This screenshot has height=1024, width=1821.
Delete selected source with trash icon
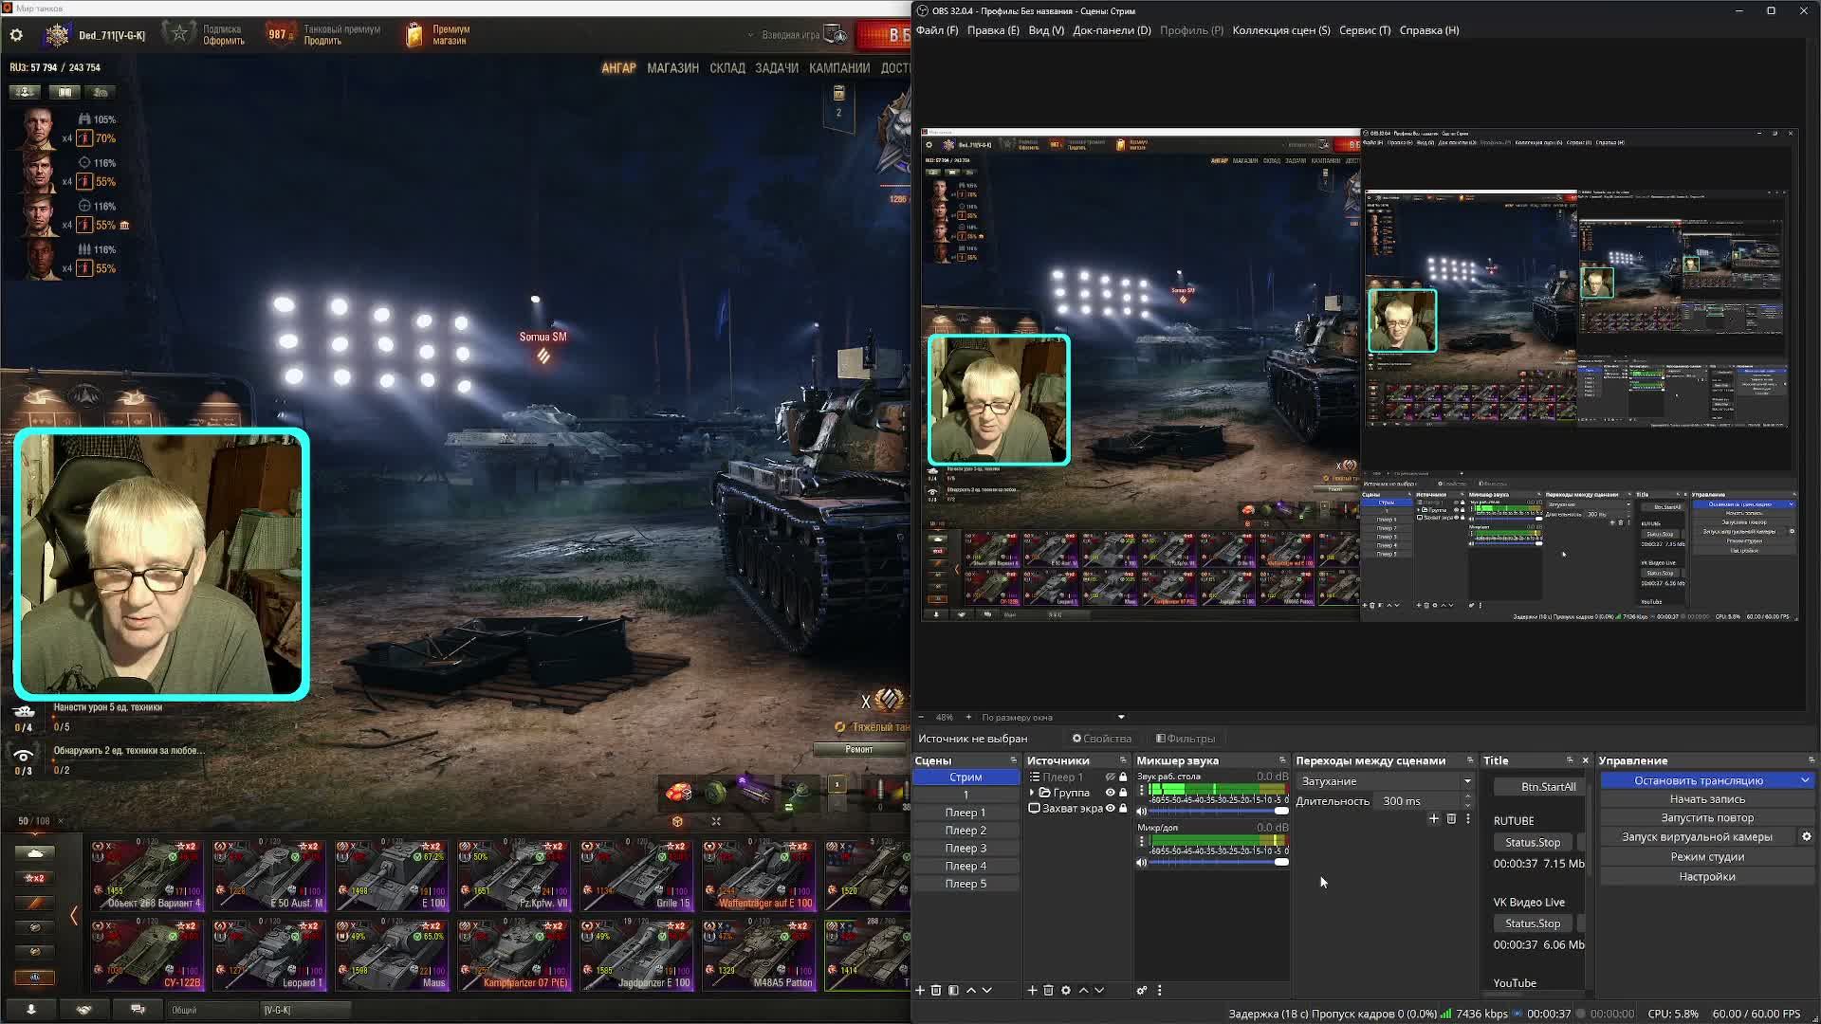(x=1048, y=990)
